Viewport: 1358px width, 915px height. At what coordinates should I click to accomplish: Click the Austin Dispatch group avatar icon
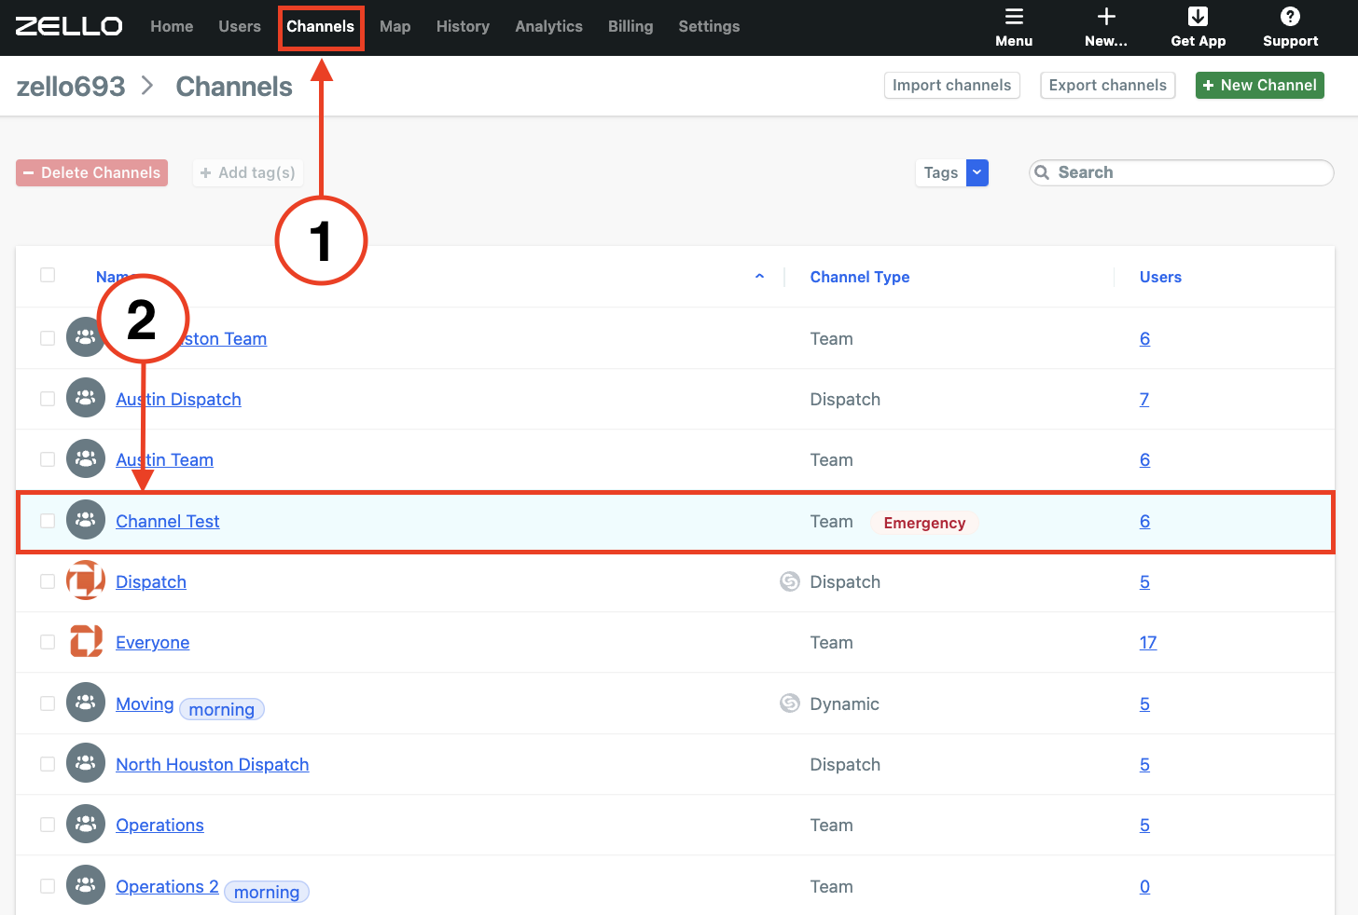pyautogui.click(x=86, y=398)
